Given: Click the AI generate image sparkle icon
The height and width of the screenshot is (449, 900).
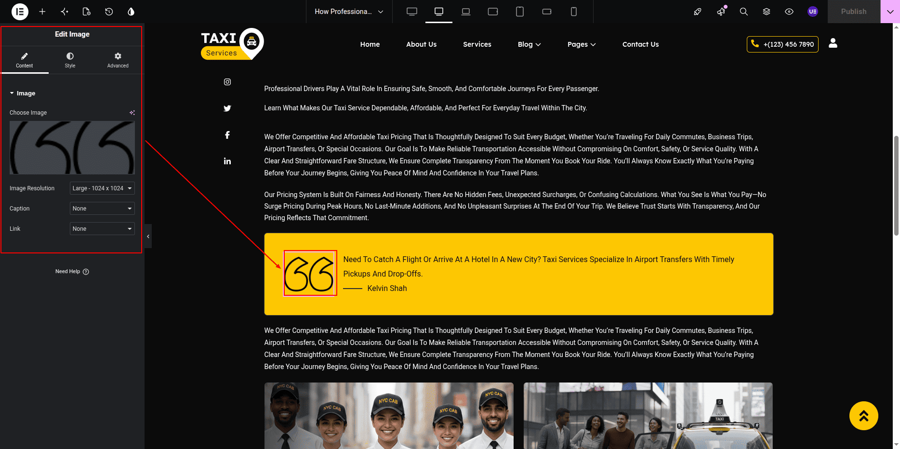Looking at the screenshot, I should [132, 113].
